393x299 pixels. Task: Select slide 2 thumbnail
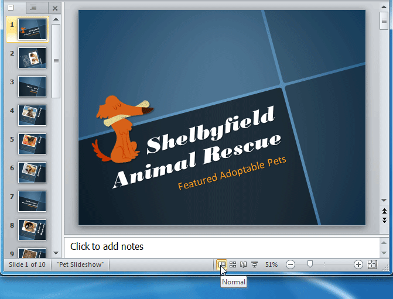[32, 58]
